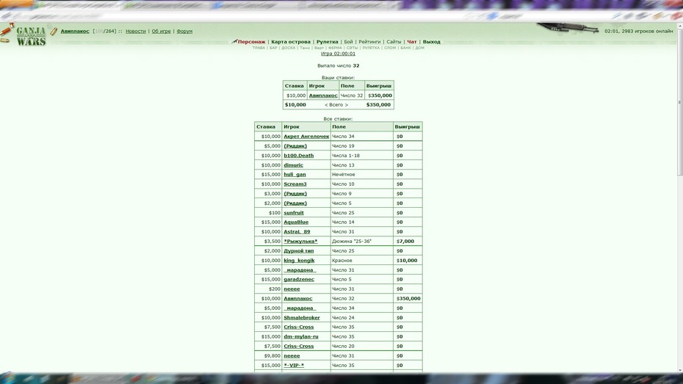Click Выход to log out
Image resolution: width=683 pixels, height=384 pixels.
[431, 42]
